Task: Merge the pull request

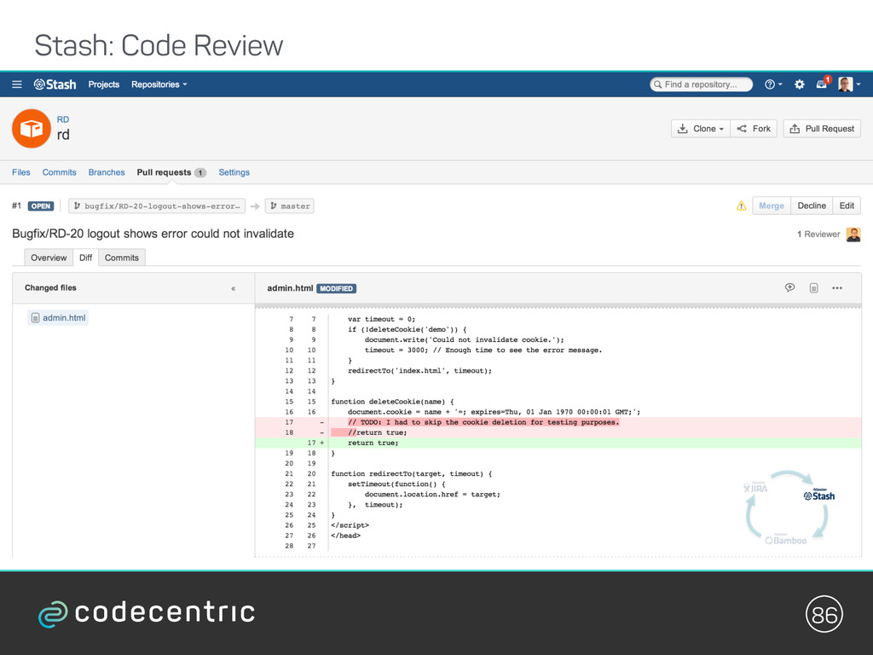Action: tap(772, 206)
